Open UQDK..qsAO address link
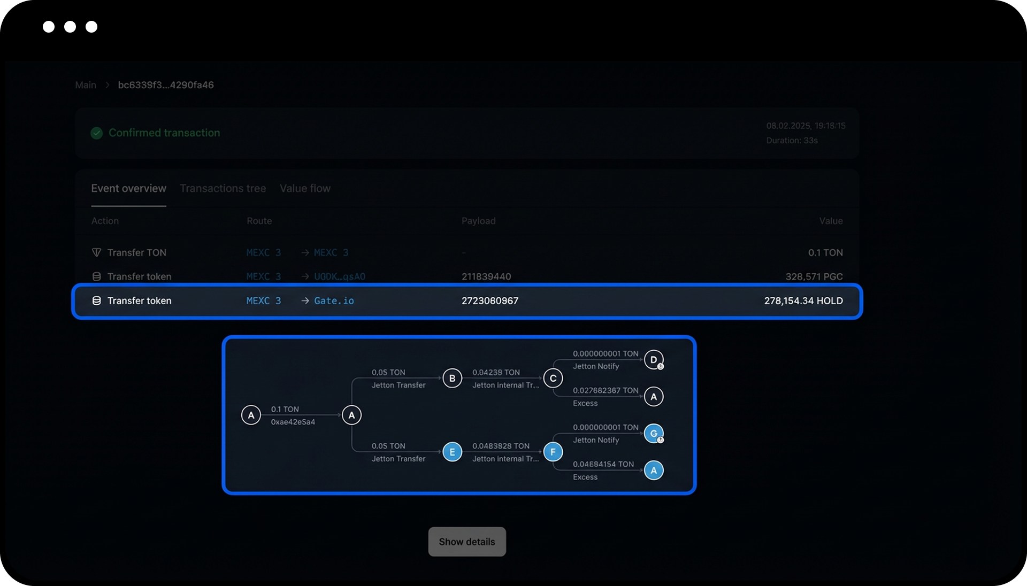The width and height of the screenshot is (1027, 586). coord(339,276)
